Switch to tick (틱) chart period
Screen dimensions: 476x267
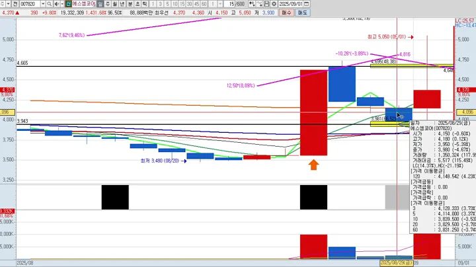tap(145, 4)
